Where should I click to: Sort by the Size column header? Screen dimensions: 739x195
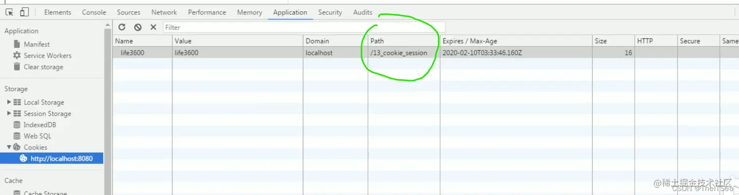tap(613, 41)
